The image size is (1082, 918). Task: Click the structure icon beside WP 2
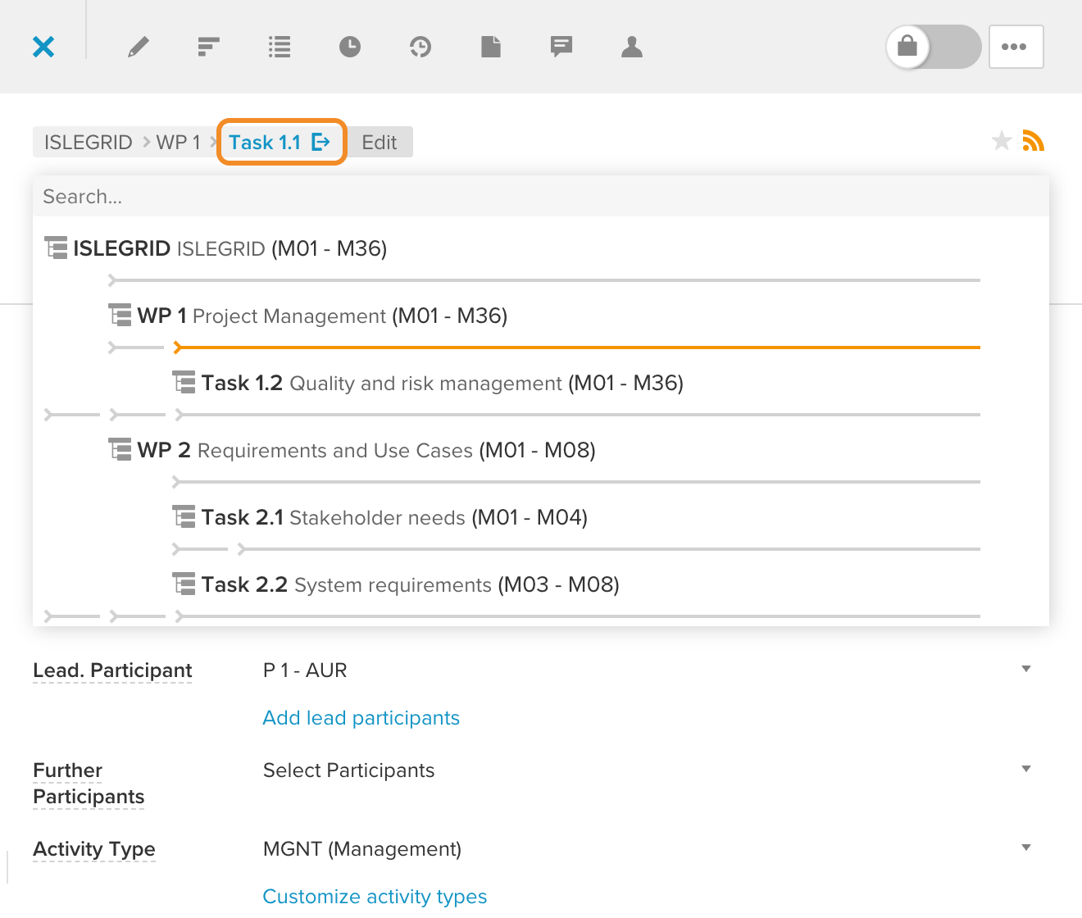[x=120, y=450]
